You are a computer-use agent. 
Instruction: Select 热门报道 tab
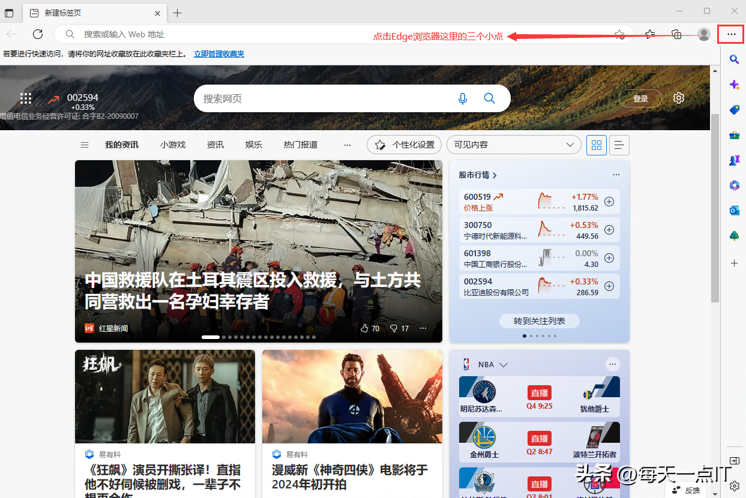[301, 145]
